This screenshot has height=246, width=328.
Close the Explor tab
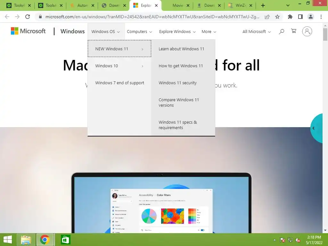point(156,5)
